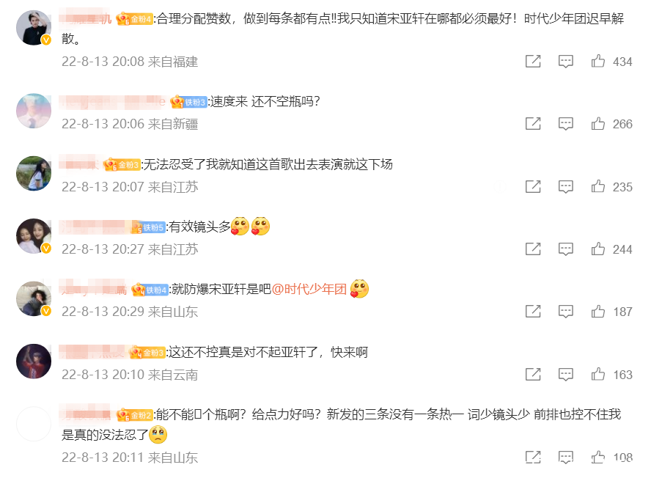
Task: Like the comment showing 163 likes
Action: (x=598, y=374)
